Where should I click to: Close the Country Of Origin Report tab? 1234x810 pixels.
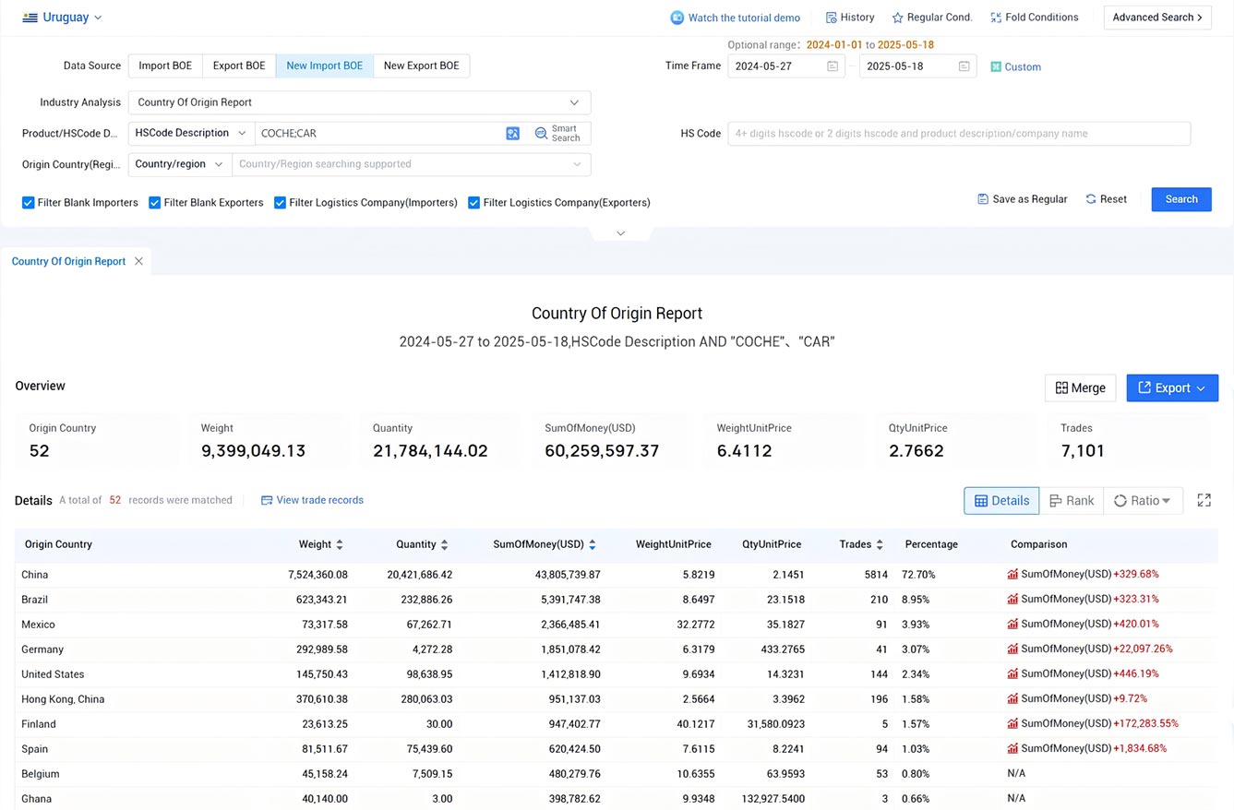(x=138, y=261)
